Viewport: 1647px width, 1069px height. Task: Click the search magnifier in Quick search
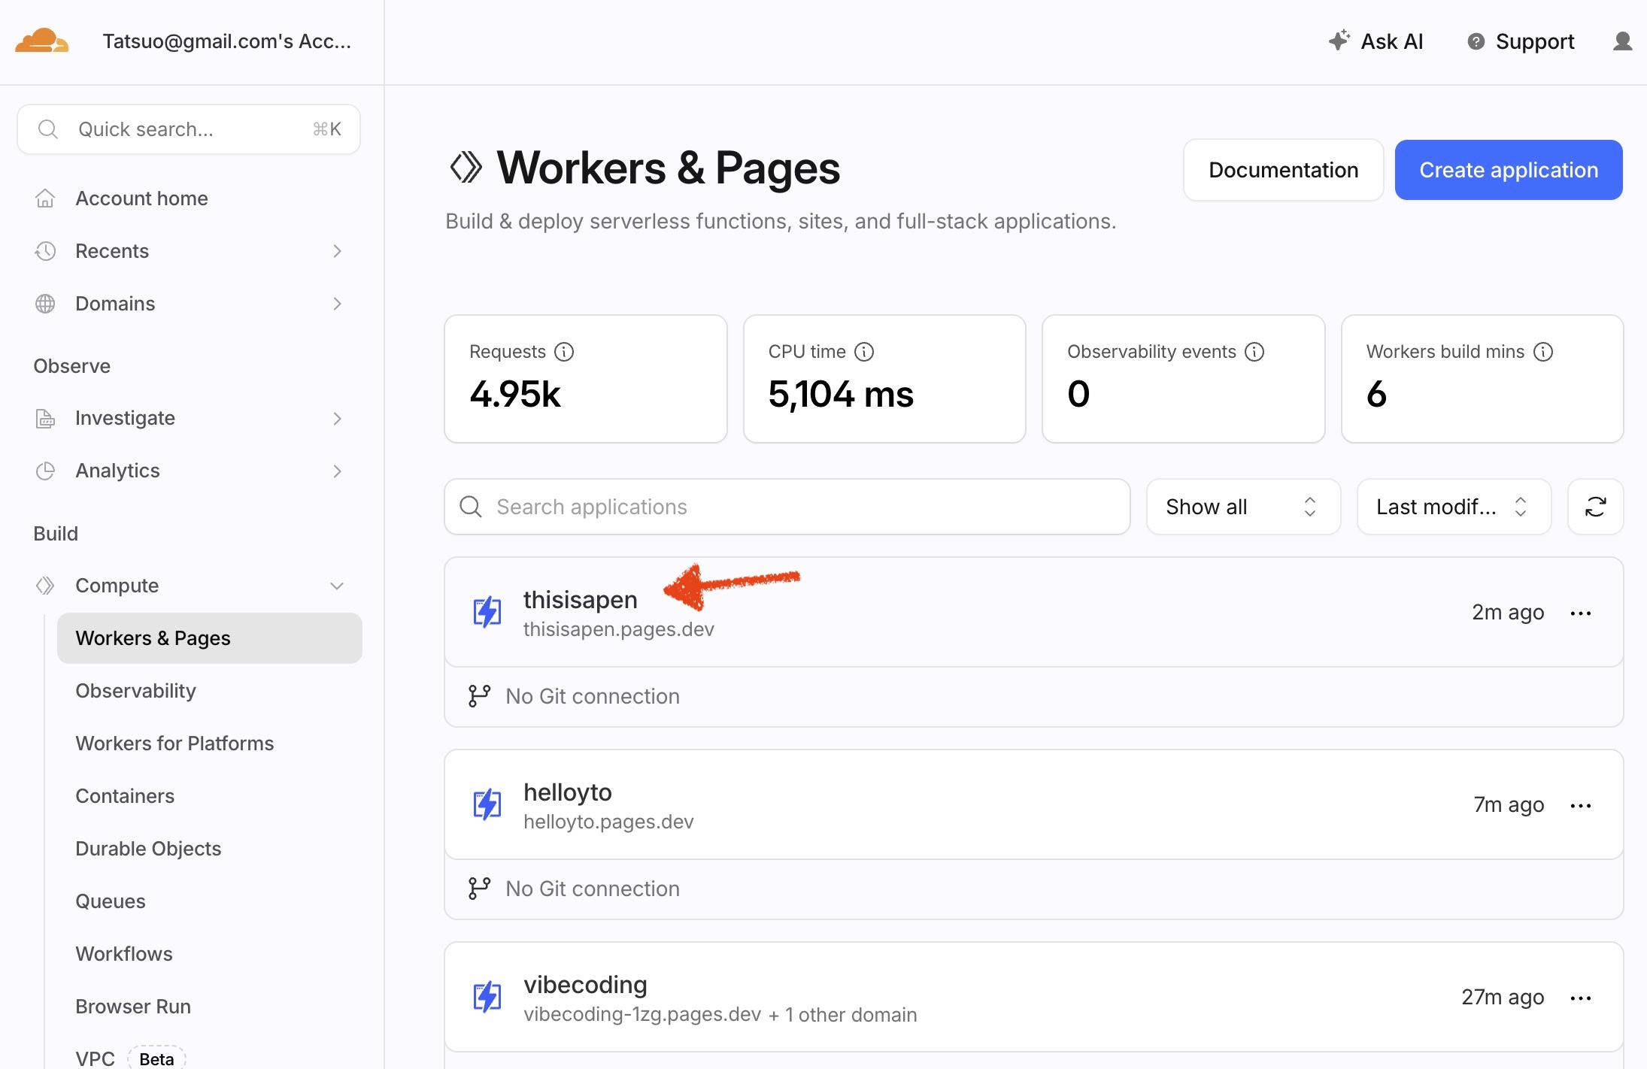(x=48, y=129)
